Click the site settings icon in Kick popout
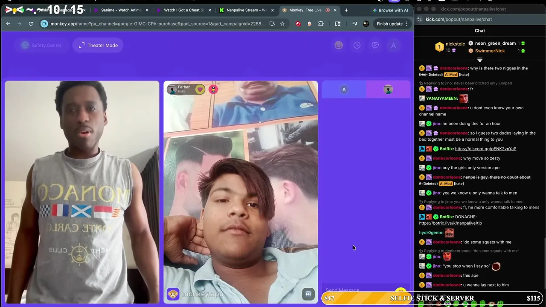 pyautogui.click(x=419, y=19)
